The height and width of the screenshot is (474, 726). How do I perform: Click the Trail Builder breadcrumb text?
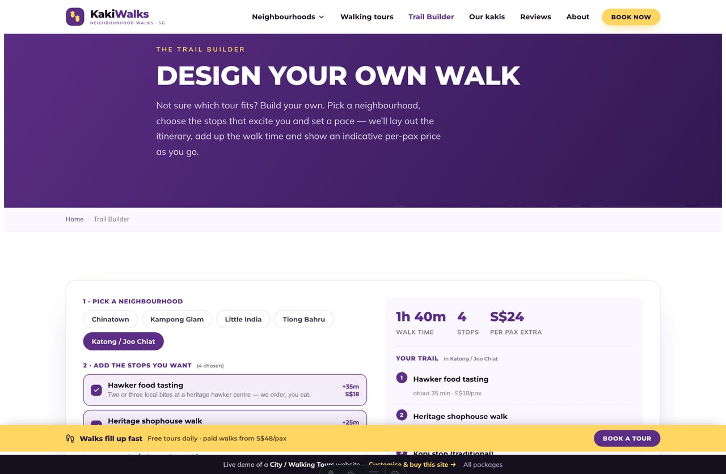point(111,219)
